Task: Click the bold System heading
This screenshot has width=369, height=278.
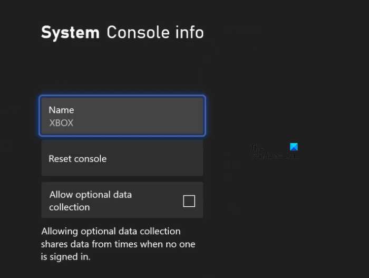Action: point(70,32)
